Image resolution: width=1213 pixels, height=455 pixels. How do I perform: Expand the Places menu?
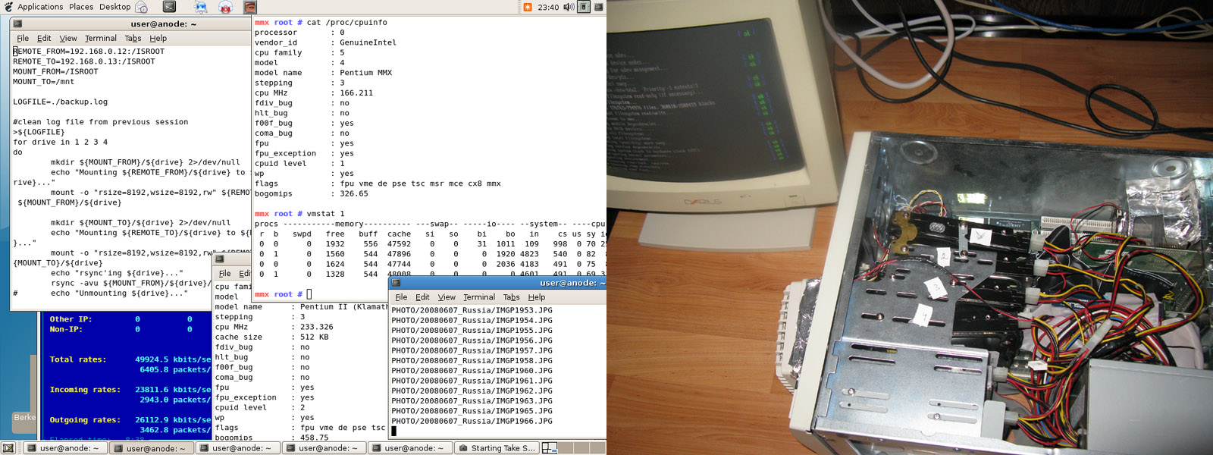[81, 7]
